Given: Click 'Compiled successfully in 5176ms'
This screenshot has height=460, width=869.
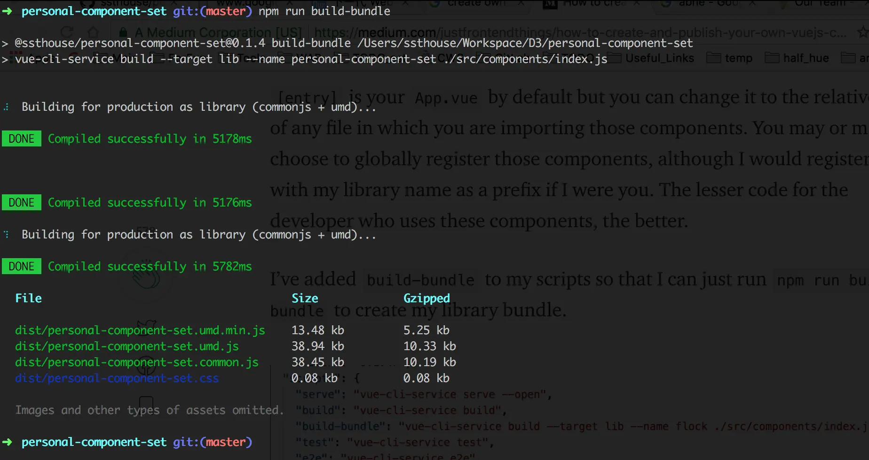Looking at the screenshot, I should pos(150,203).
